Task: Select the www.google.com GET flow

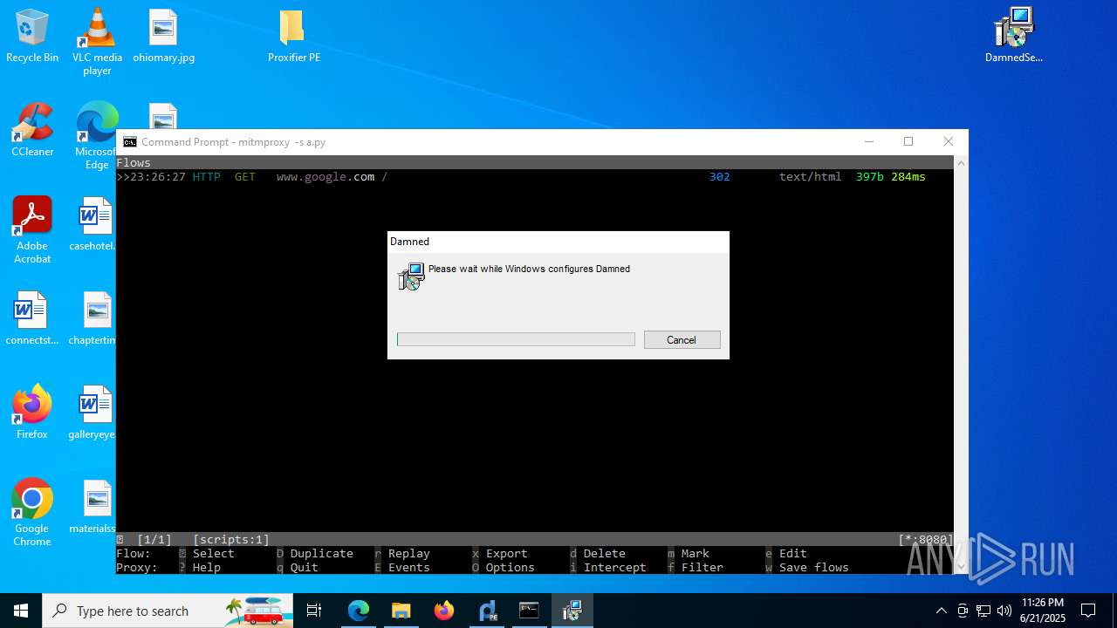Action: pyautogui.click(x=534, y=177)
